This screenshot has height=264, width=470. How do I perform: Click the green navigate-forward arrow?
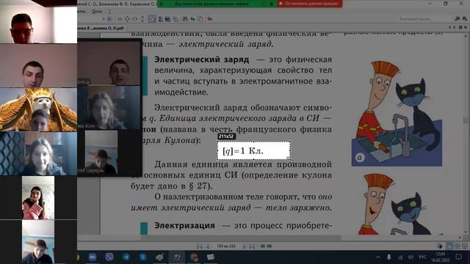pos(270,246)
